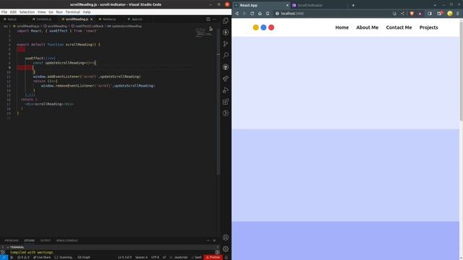Screen dimensions: 463x260
Task: Collapse the Terminal section header
Action: pyautogui.click(x=109, y=247)
